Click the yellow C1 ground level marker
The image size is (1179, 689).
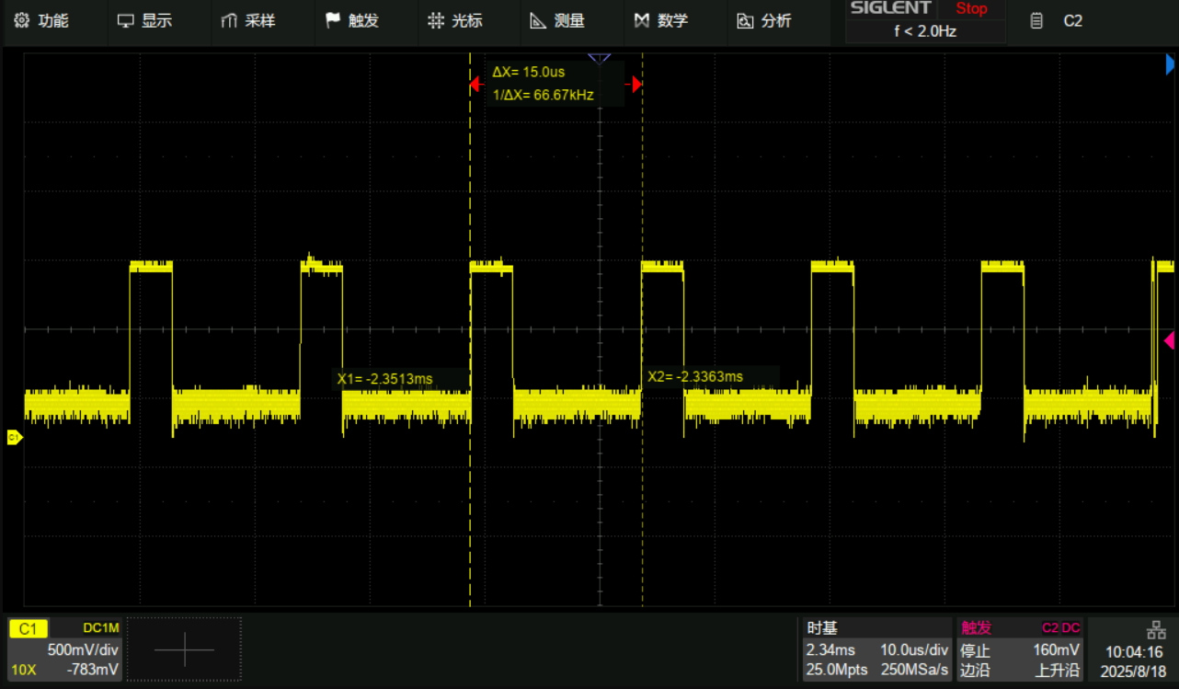[x=14, y=438]
